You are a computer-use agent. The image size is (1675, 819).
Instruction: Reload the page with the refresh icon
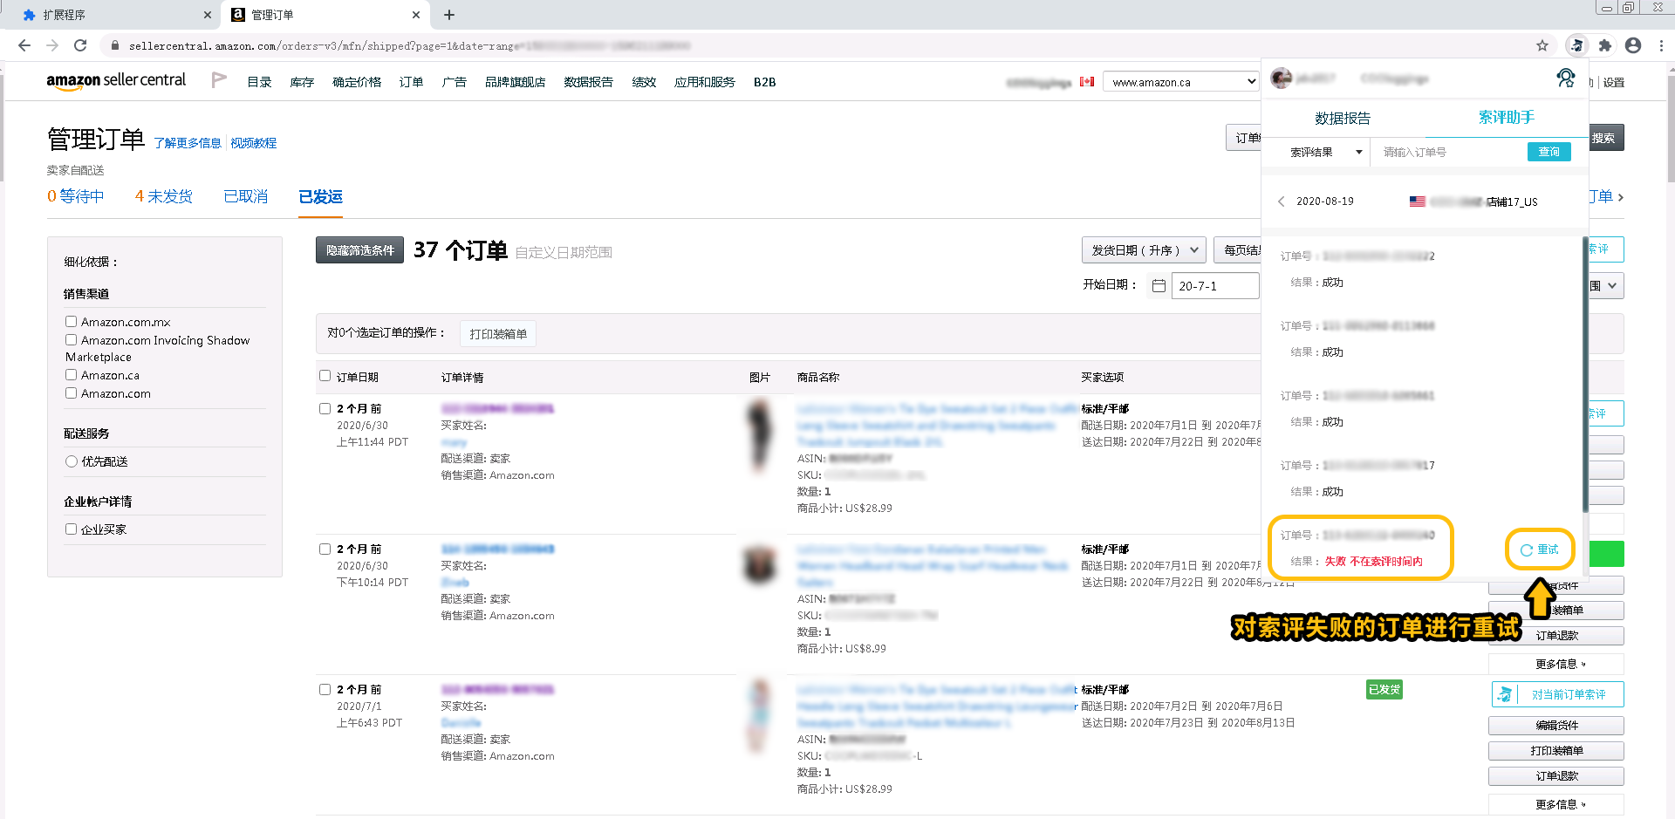click(80, 45)
